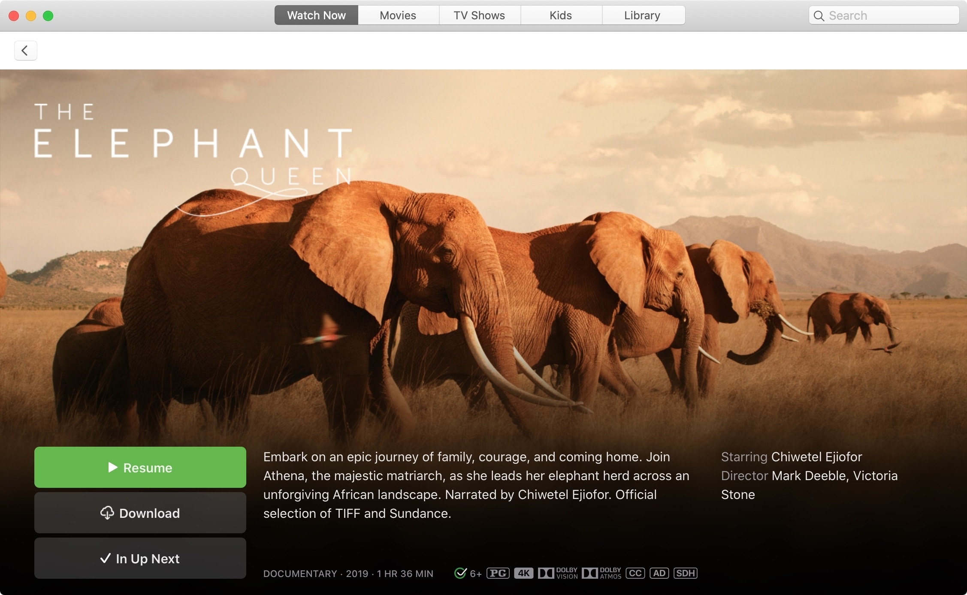Click the movie description paragraph

(476, 485)
